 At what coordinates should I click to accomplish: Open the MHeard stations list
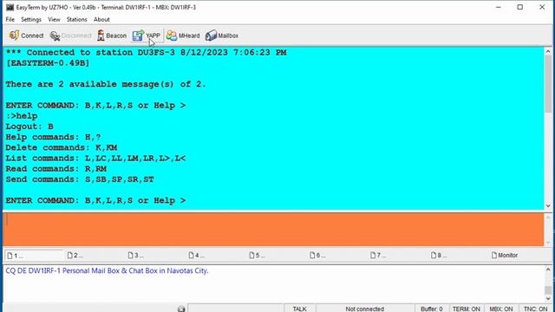click(183, 36)
